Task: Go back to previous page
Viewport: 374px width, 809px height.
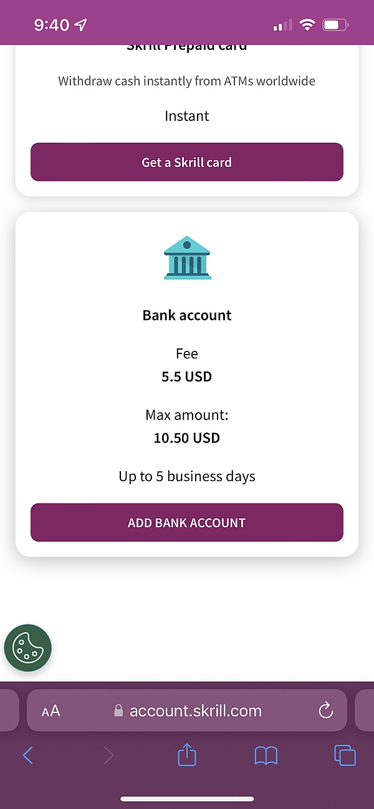Action: pyautogui.click(x=28, y=756)
